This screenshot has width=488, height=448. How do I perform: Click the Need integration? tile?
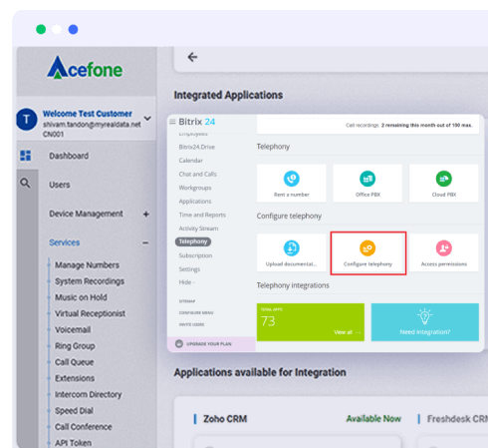pos(425,322)
